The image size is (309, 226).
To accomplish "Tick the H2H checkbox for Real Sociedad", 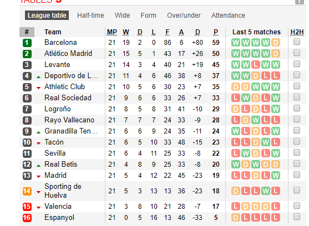I will (297, 97).
